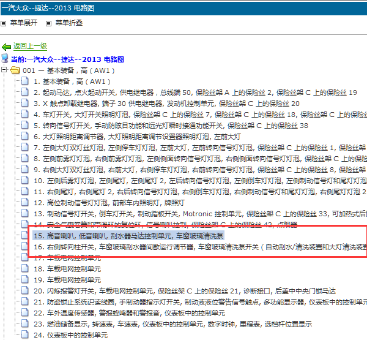The height and width of the screenshot is (340, 367).
Task: Click the file icon beside item 21 防盗锁止系统
Action: [25, 301]
